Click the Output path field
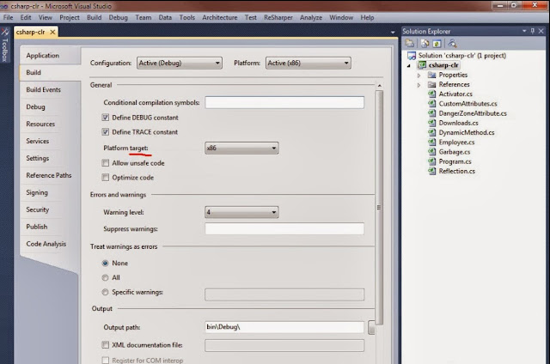 [x=284, y=327]
